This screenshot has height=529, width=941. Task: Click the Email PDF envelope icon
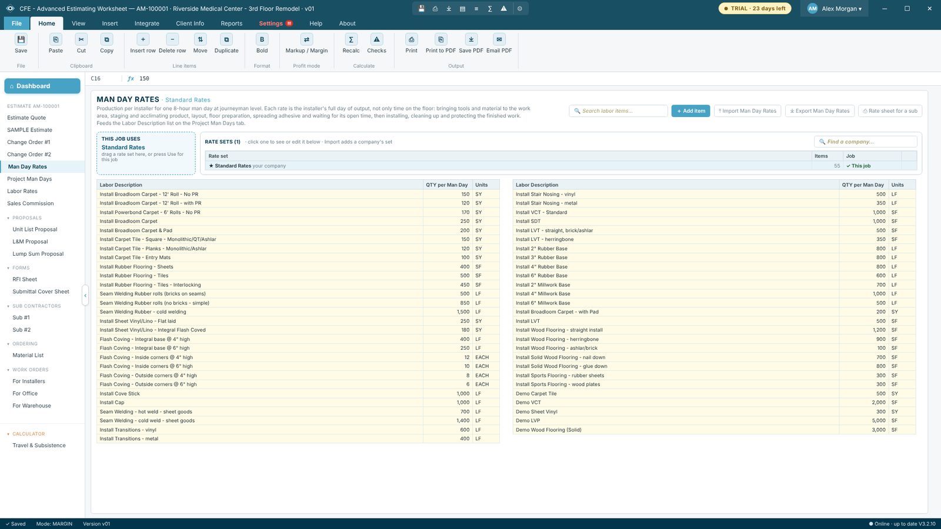[499, 39]
